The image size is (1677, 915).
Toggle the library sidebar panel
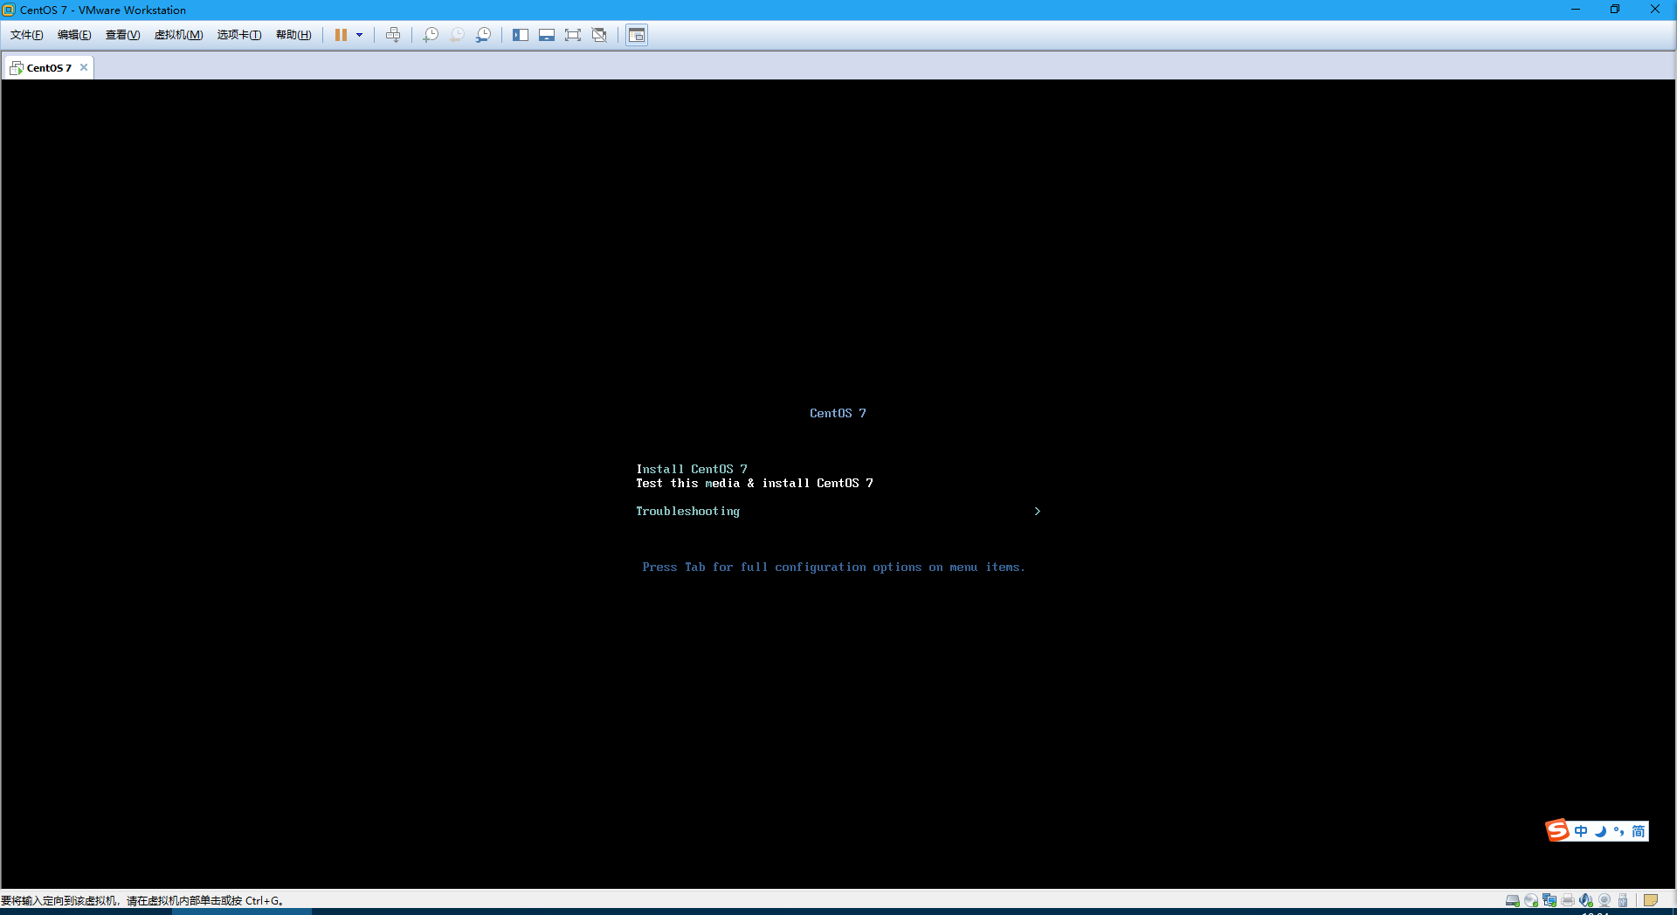[x=521, y=35]
